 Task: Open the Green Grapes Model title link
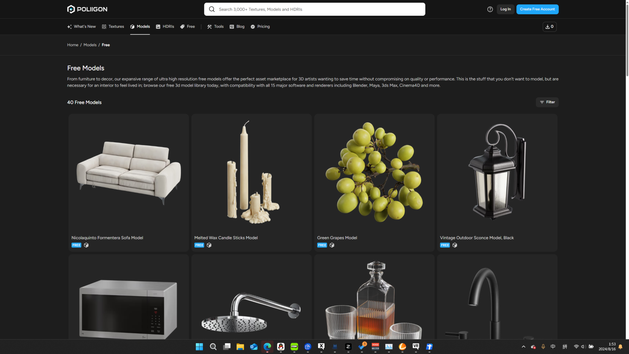pyautogui.click(x=337, y=238)
